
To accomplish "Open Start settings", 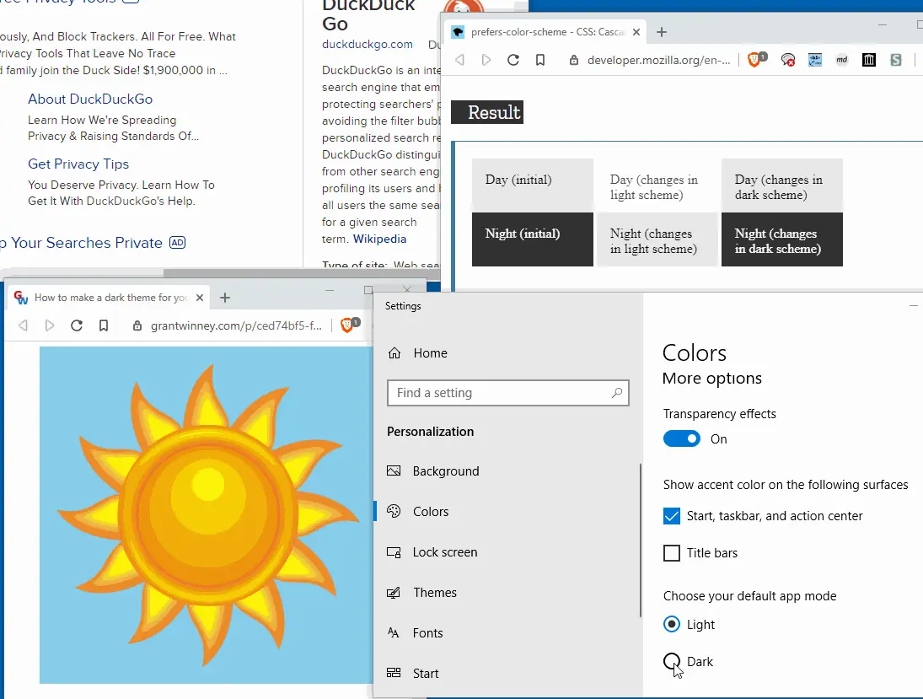I will (x=413, y=673).
